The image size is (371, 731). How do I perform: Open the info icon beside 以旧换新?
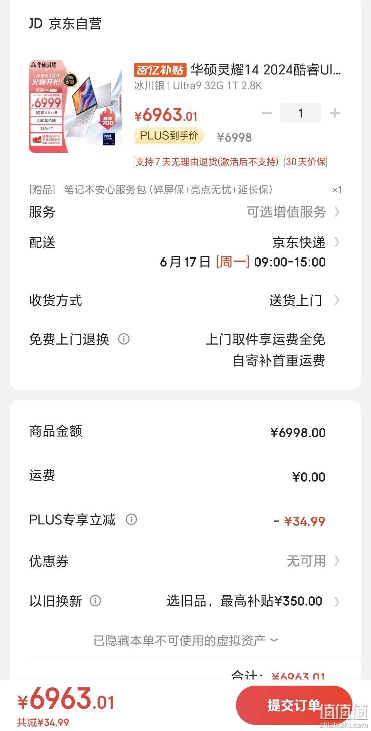tap(95, 601)
